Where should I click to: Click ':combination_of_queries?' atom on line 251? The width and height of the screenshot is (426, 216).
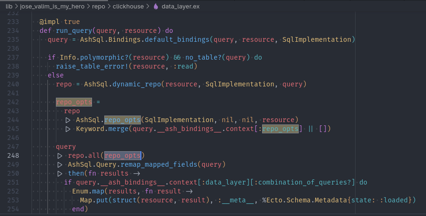click(x=302, y=182)
